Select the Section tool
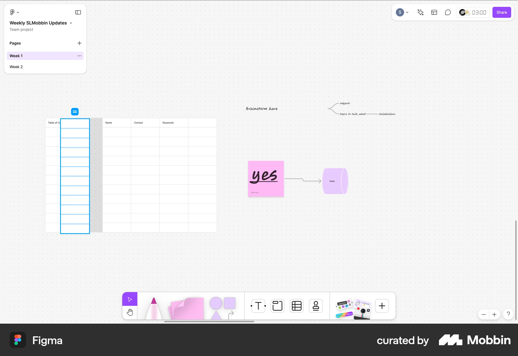This screenshot has width=518, height=356. click(277, 306)
